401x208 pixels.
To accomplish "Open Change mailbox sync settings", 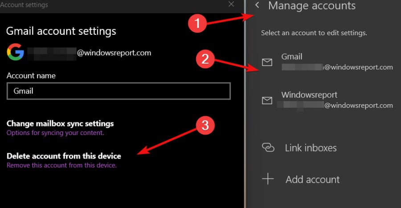I will point(60,123).
